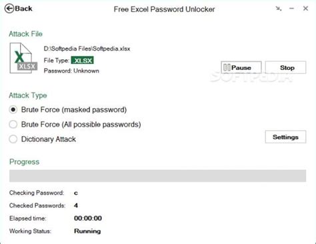The width and height of the screenshot is (316, 244).
Task: Click the Back label text
Action: pyautogui.click(x=23, y=9)
